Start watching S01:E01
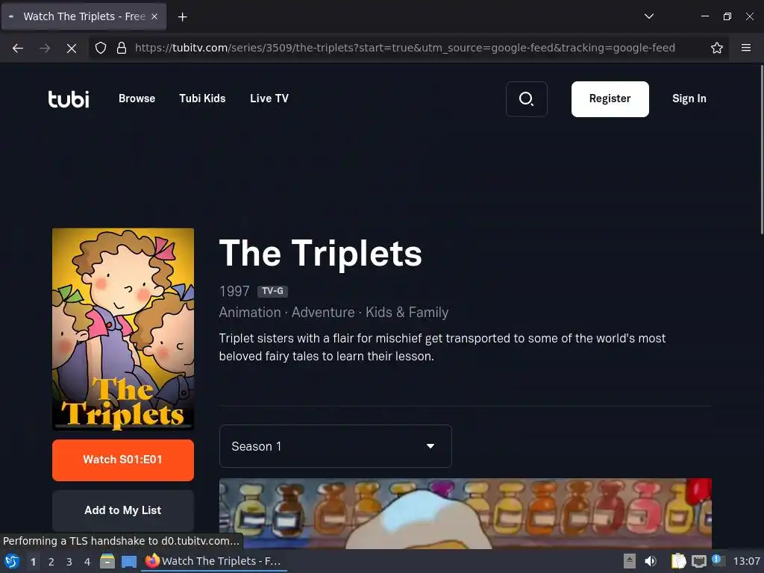Image resolution: width=764 pixels, height=573 pixels. (123, 460)
